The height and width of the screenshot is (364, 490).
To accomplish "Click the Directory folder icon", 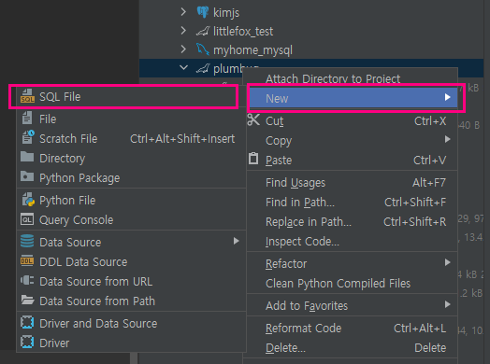I will tap(27, 157).
